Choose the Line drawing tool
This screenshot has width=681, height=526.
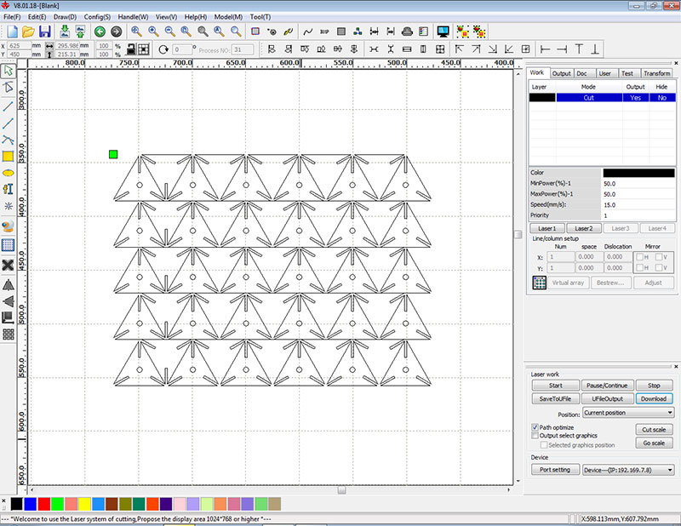9,106
